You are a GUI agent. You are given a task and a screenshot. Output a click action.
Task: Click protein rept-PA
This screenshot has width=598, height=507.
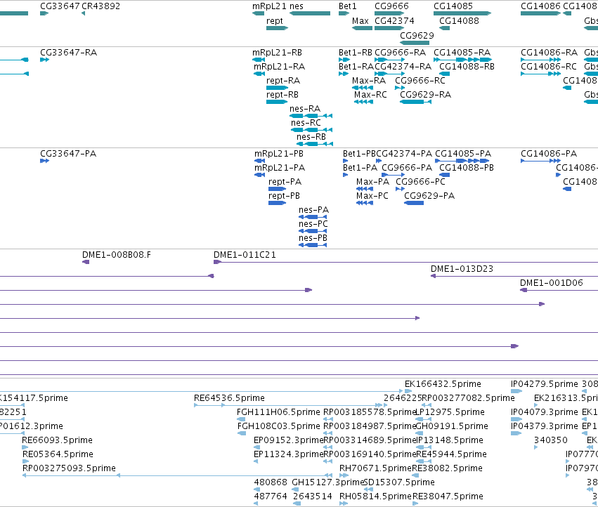tap(285, 182)
